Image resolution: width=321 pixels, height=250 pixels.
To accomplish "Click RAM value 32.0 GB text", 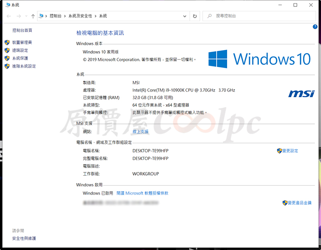I will pos(153,98).
